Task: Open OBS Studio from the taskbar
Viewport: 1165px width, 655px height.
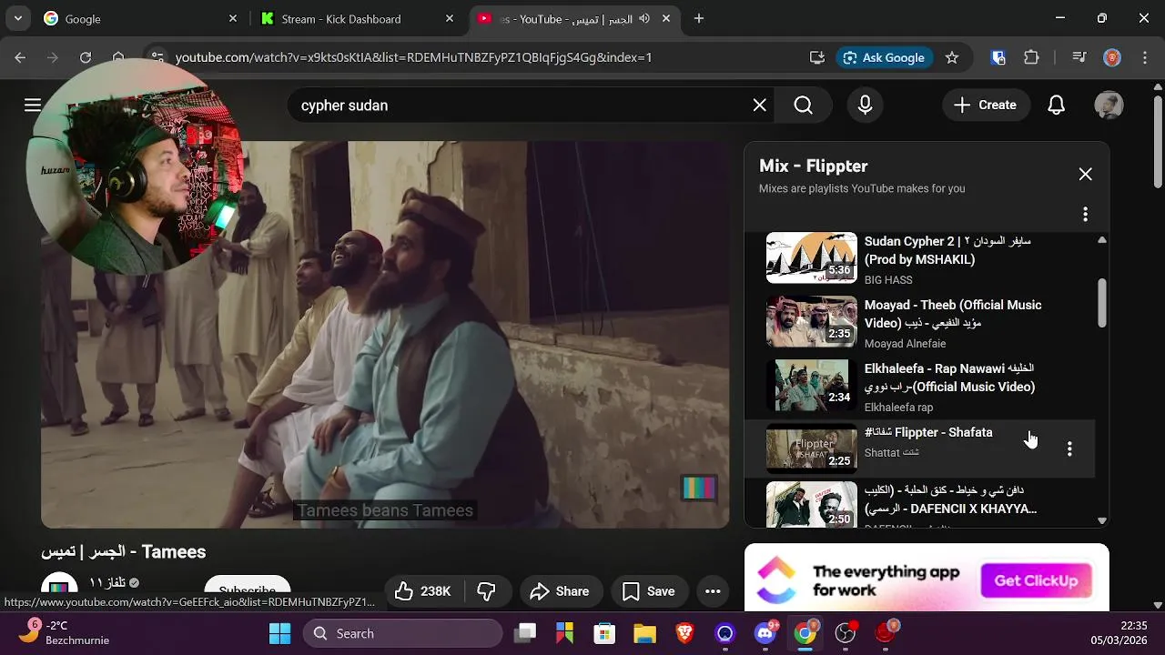Action: pyautogui.click(x=846, y=633)
